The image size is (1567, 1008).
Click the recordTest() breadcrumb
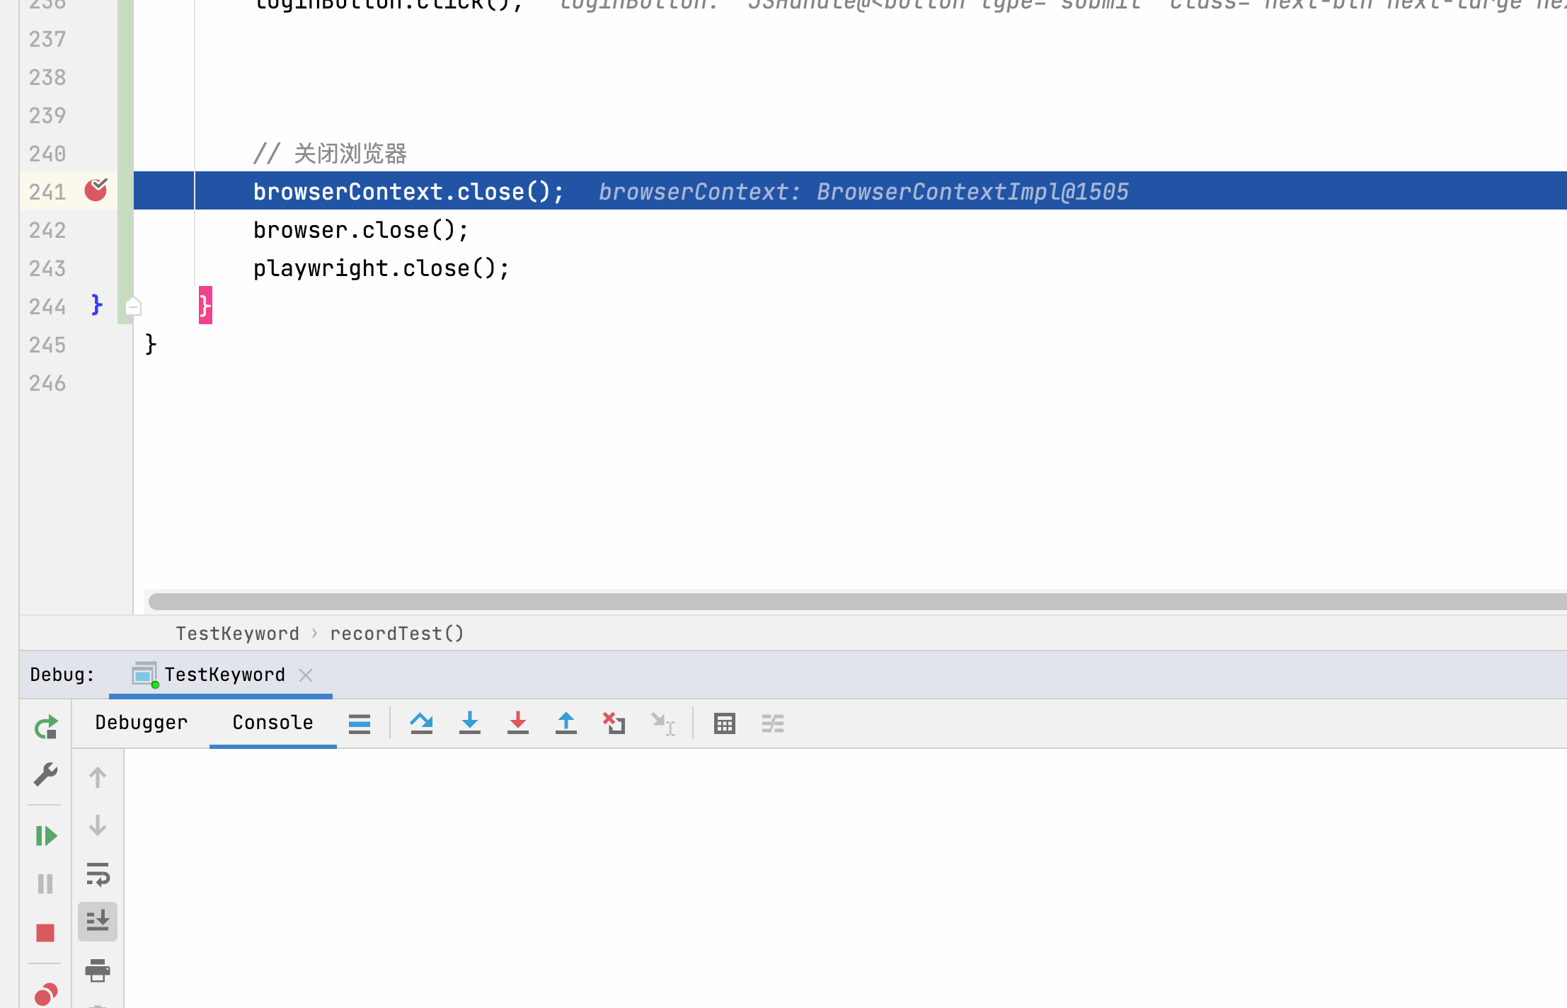(396, 633)
